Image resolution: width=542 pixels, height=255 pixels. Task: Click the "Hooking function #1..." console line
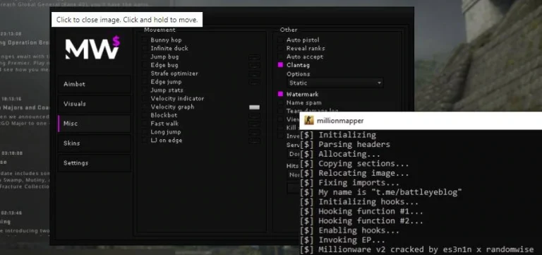click(361, 211)
